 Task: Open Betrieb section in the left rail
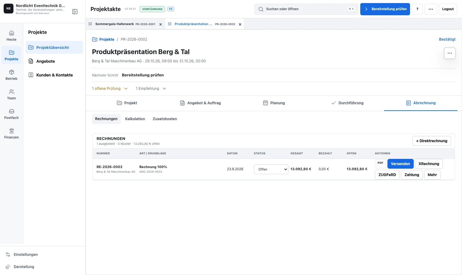(x=11, y=75)
